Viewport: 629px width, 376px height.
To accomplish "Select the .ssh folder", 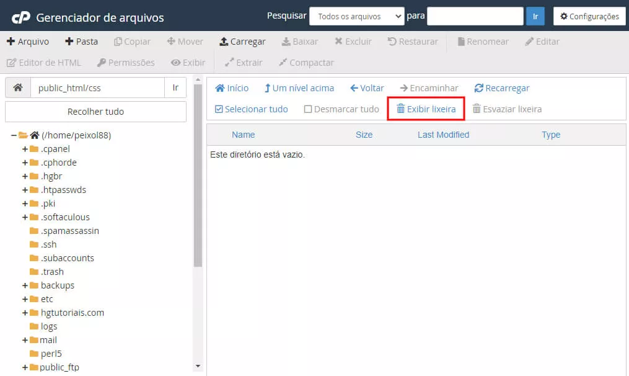I will point(44,244).
